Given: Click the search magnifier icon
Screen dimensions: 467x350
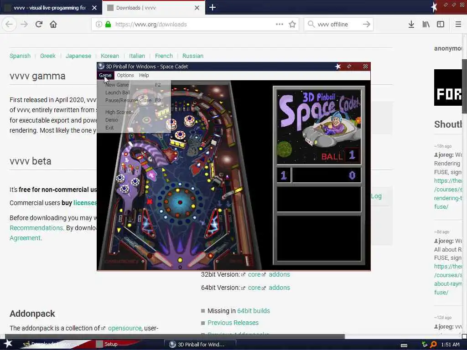Looking at the screenshot, I should click(311, 24).
